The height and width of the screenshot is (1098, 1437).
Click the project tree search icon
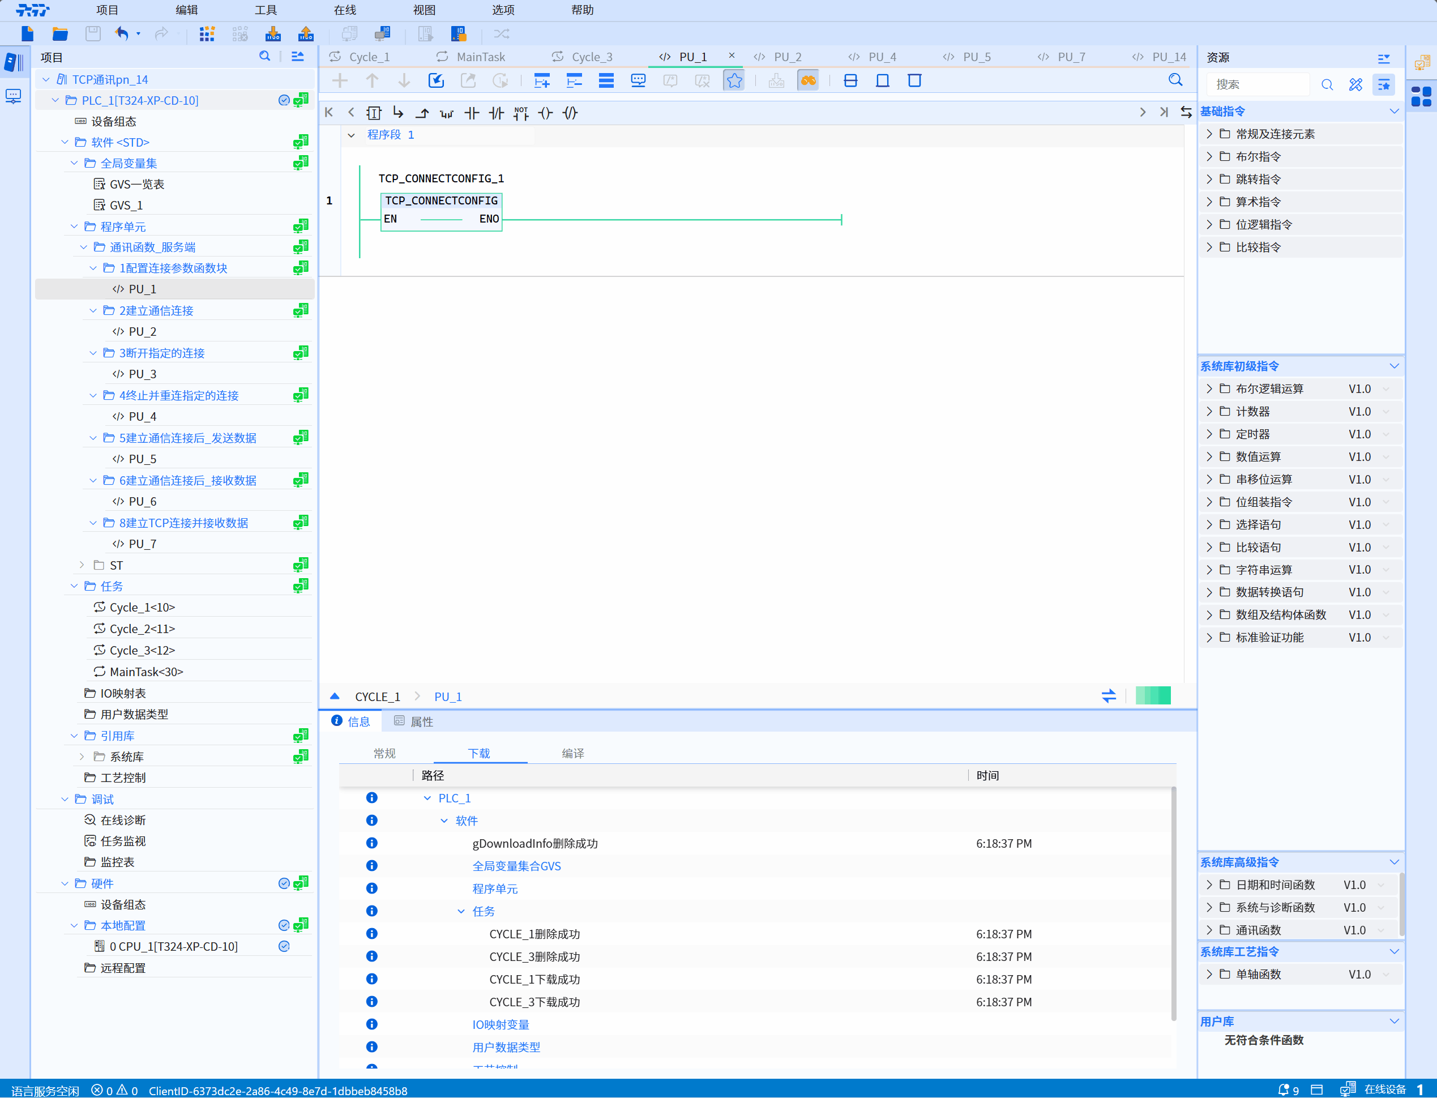[x=264, y=57]
